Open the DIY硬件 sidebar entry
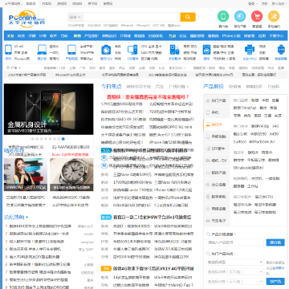Screen dimensions: 289x289 coord(217,149)
